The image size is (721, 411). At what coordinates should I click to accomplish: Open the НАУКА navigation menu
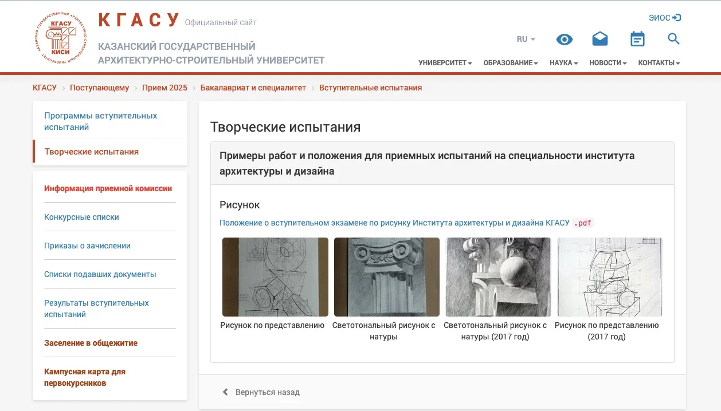pos(563,63)
